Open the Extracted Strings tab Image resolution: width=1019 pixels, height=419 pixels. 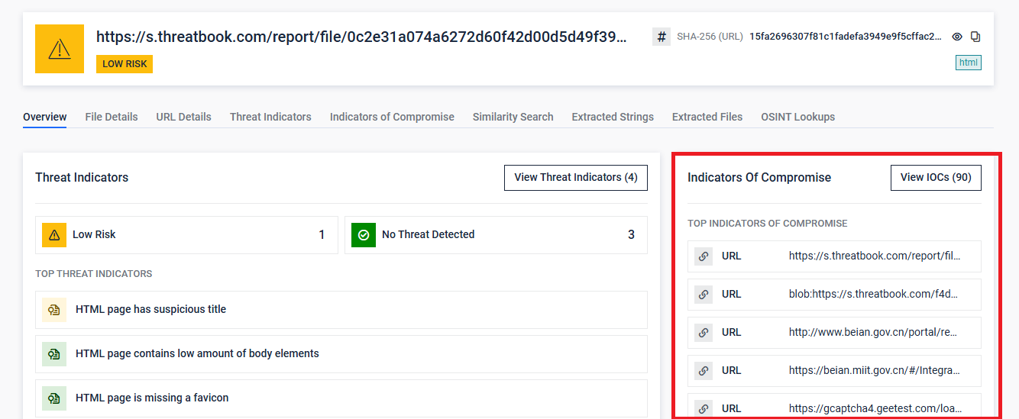pyautogui.click(x=613, y=117)
